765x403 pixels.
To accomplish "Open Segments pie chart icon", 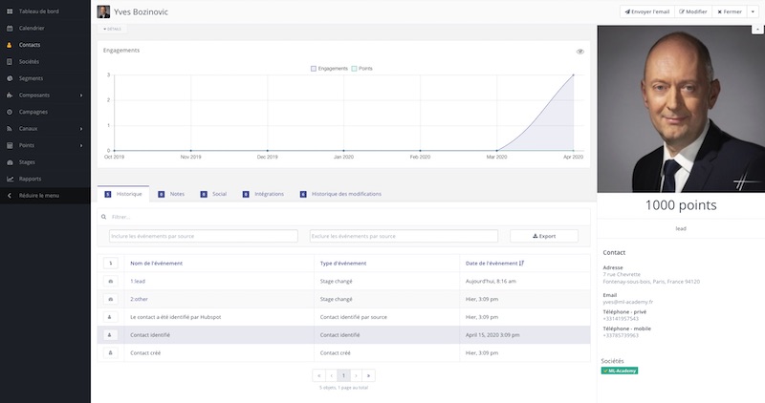I will pyautogui.click(x=10, y=78).
